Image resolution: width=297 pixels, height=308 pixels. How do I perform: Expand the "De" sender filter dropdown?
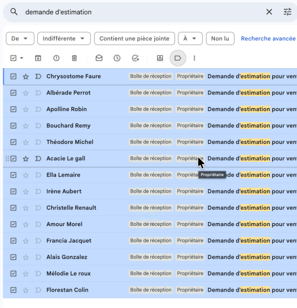[20, 38]
